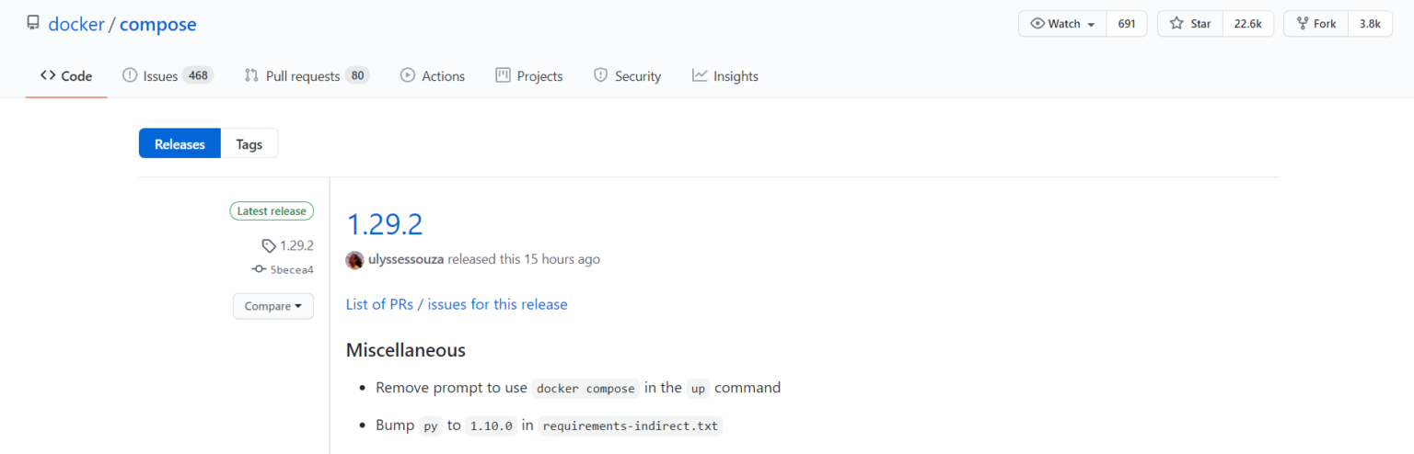
Task: Open the ulyssessouza profile link
Action: [x=406, y=260]
